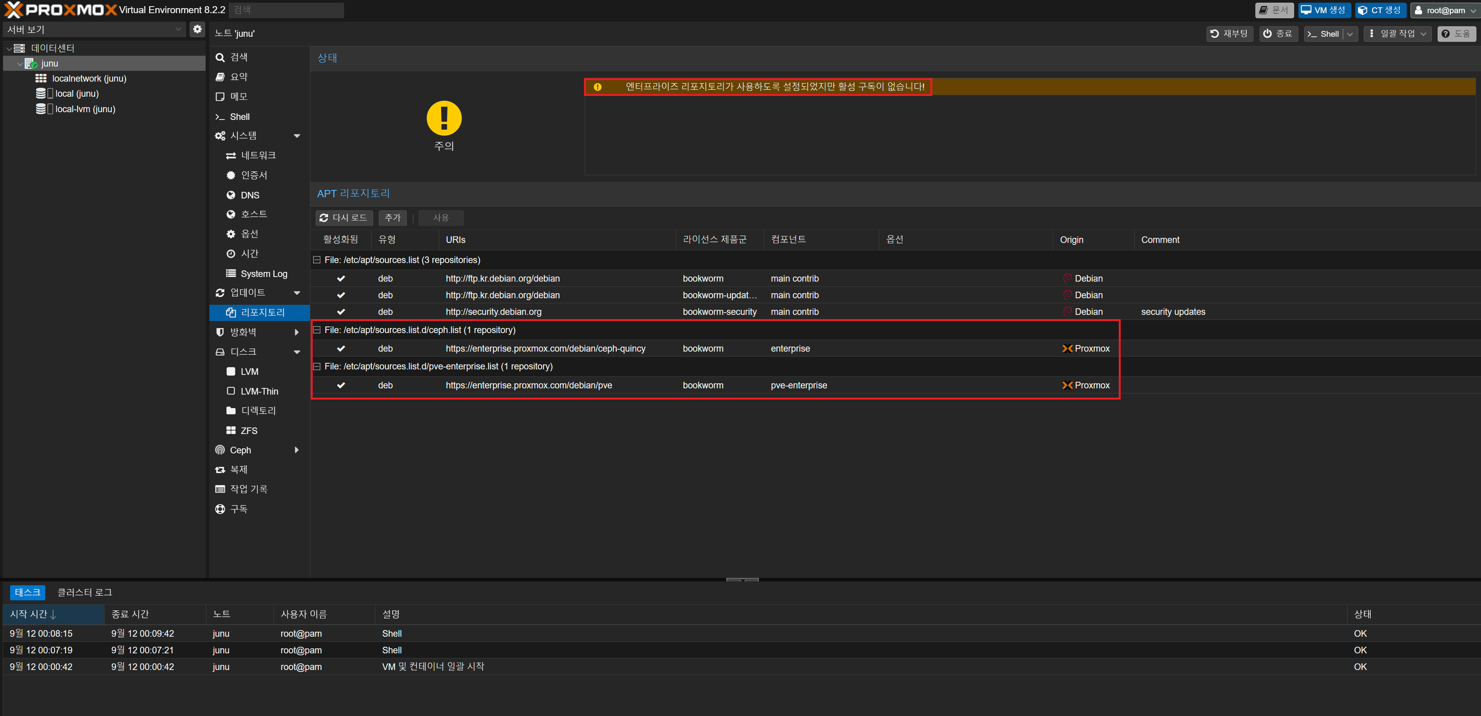Click the top 검색 search input field
This screenshot has width=1481, height=716.
pos(286,10)
